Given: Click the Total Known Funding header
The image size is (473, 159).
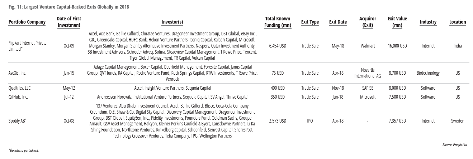Looking at the screenshot, I should click(277, 22).
